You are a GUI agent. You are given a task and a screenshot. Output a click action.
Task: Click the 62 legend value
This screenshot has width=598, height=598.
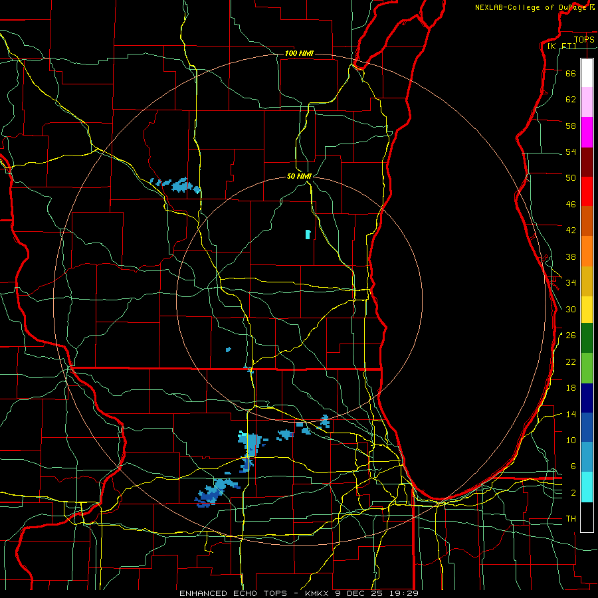(571, 100)
